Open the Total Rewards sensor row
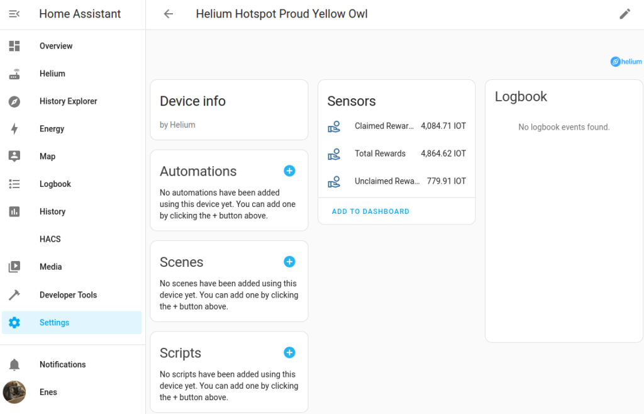 click(397, 154)
